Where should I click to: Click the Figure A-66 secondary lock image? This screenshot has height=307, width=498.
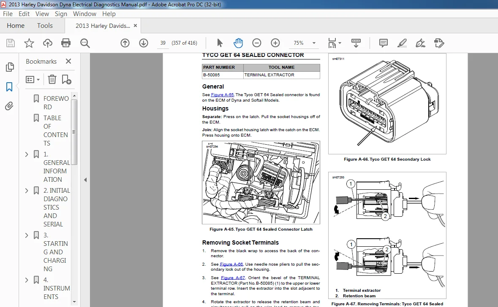[x=387, y=104]
